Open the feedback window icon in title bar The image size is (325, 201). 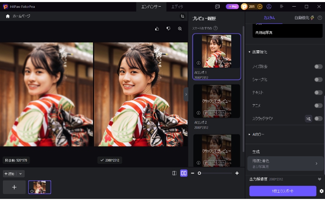[217, 7]
